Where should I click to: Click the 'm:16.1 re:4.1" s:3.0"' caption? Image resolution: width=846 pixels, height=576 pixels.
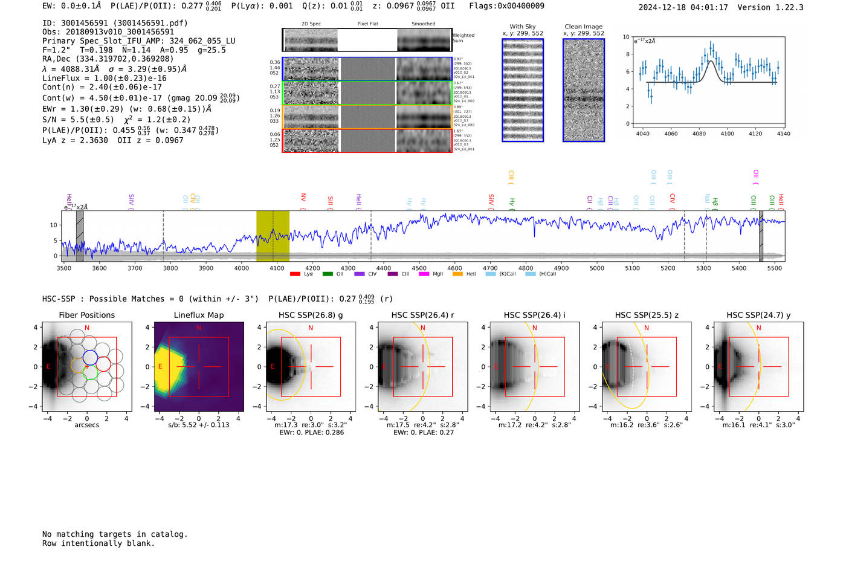[x=759, y=425]
